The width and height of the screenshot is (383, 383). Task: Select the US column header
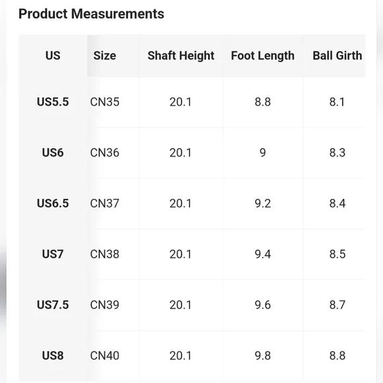pyautogui.click(x=53, y=55)
